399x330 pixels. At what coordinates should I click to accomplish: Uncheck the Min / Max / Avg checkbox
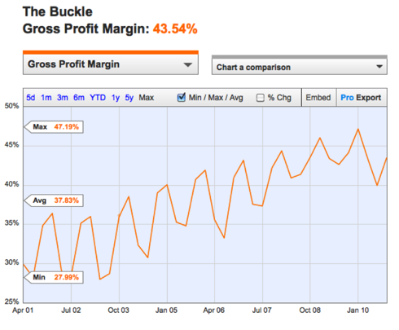(181, 97)
